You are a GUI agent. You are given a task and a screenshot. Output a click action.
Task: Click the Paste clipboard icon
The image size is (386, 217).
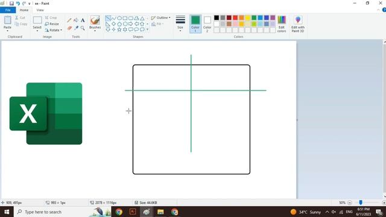[7, 20]
